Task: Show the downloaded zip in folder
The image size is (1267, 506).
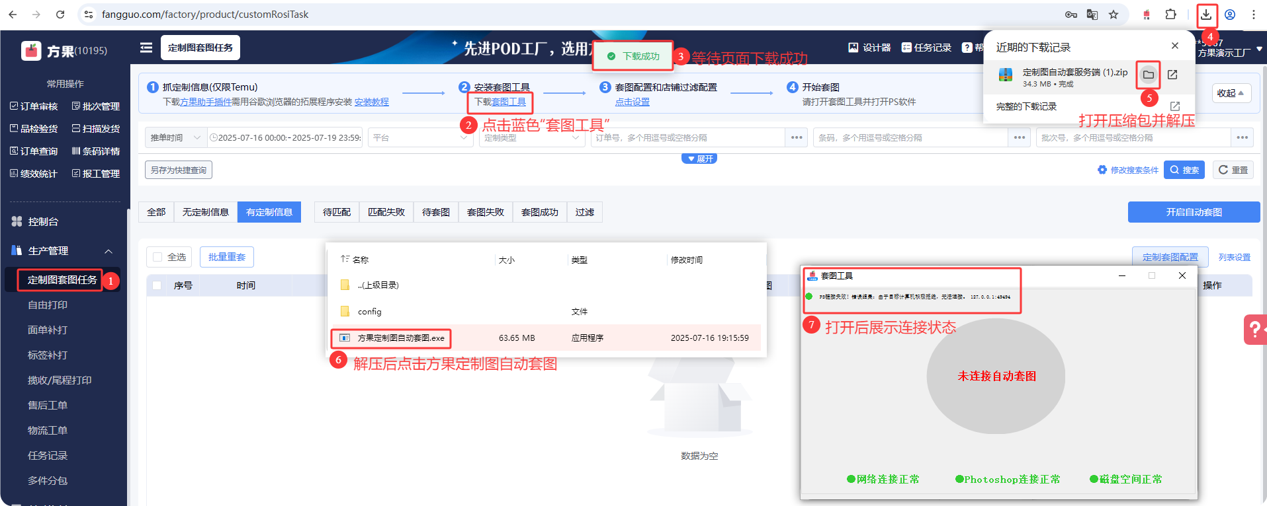Action: click(1148, 75)
